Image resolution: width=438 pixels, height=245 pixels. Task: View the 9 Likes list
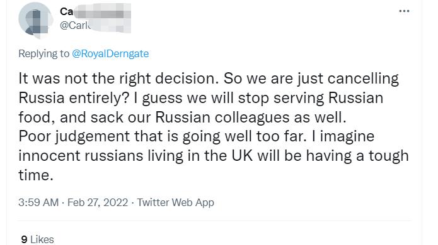37,239
